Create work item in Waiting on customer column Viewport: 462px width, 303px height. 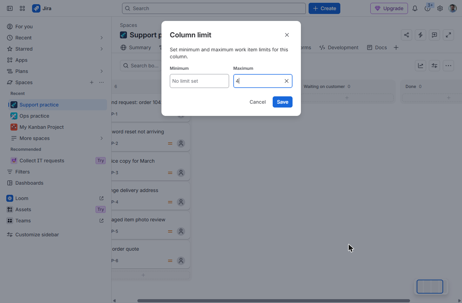347,98
